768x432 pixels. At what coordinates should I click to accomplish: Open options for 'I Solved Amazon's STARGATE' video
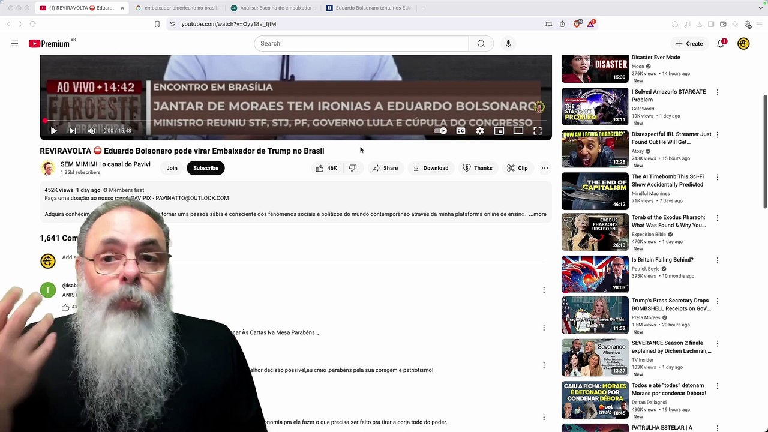click(717, 92)
